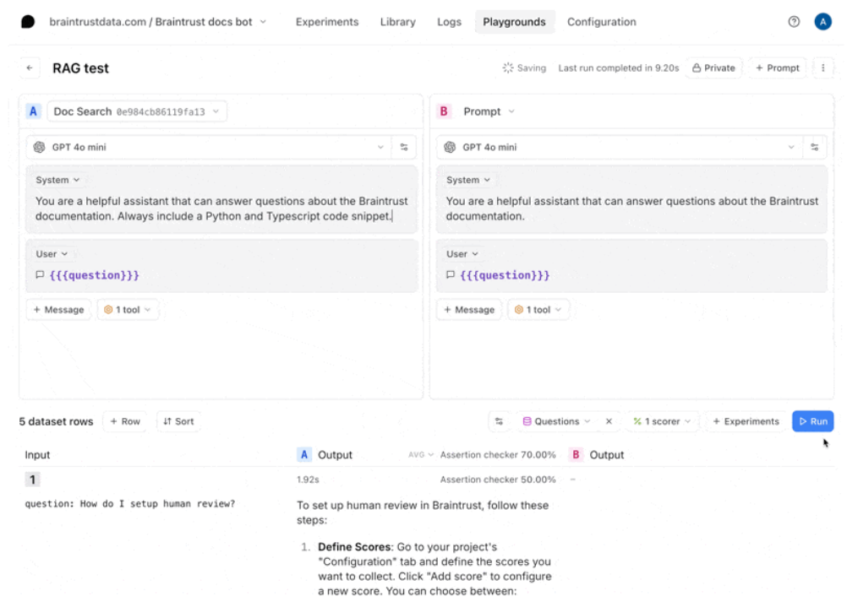Expand the project name dropdown chevron

point(263,22)
